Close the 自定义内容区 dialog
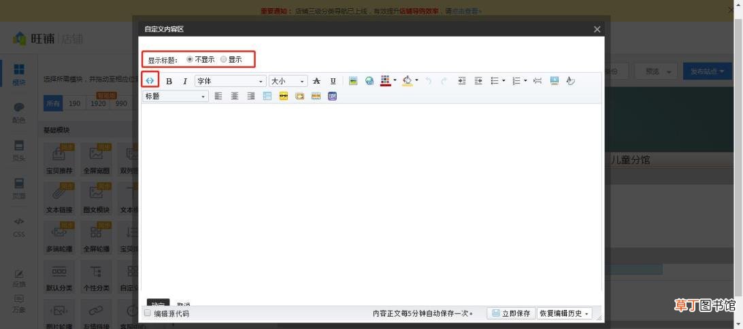 (597, 29)
